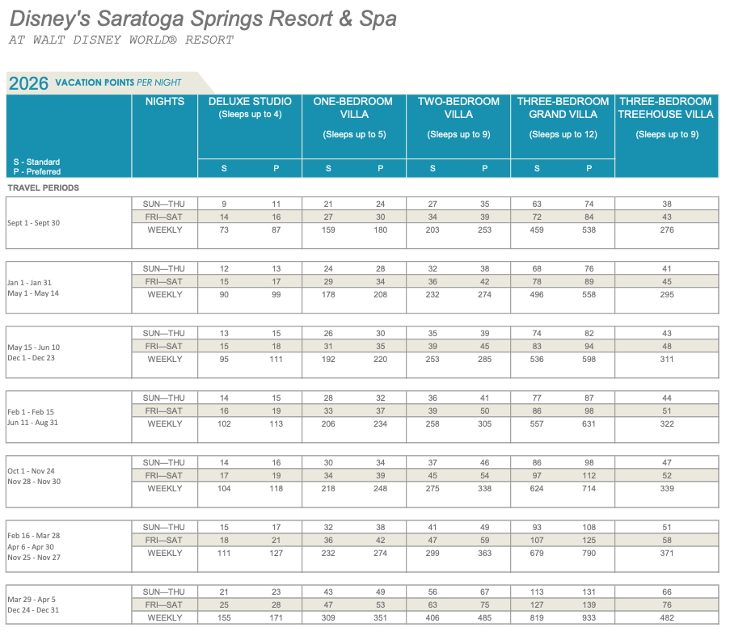Select the "Jan 1 - Jan 31" travel period
Image resolution: width=730 pixels, height=636 pixels.
[29, 283]
